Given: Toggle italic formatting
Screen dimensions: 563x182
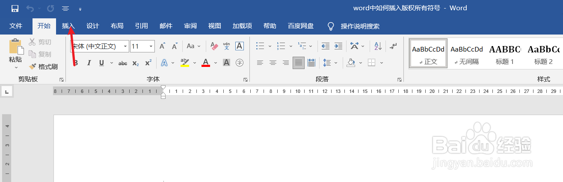Looking at the screenshot, I should point(89,63).
